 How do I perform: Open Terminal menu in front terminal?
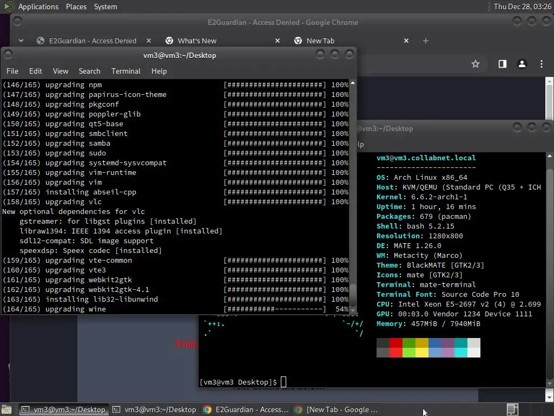pyautogui.click(x=126, y=71)
